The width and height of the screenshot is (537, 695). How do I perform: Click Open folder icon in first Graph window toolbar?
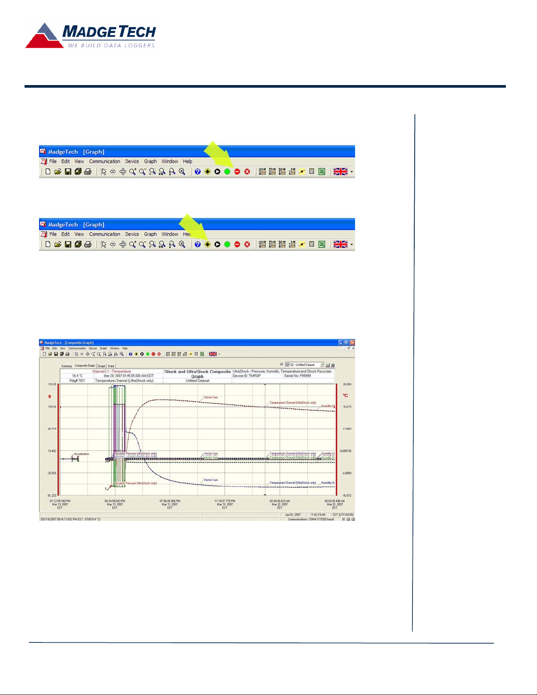click(58, 171)
